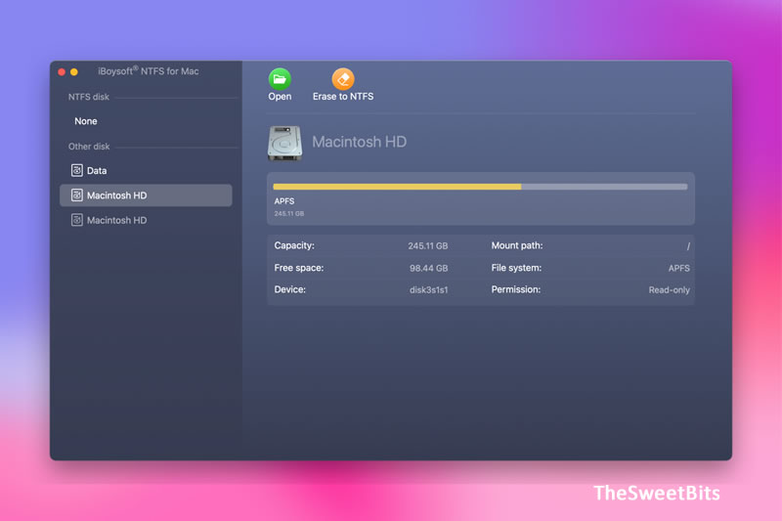Click the Erase to NTFS label

343,97
